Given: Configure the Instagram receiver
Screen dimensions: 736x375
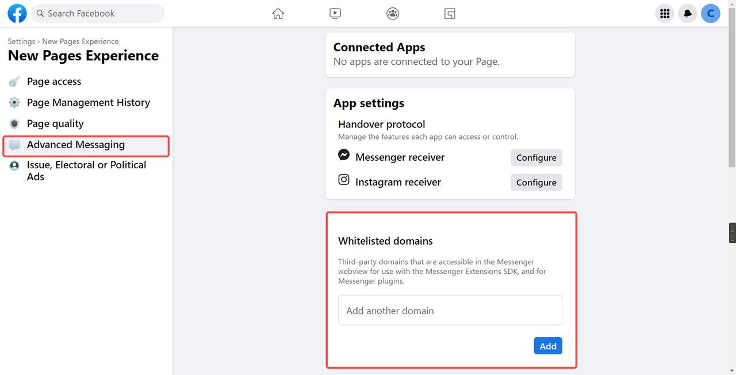Looking at the screenshot, I should [536, 182].
